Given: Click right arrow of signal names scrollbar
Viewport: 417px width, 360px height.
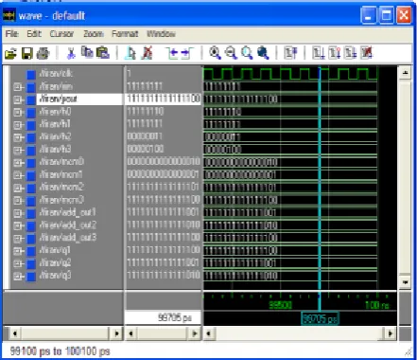Looking at the screenshot, I should click(116, 333).
